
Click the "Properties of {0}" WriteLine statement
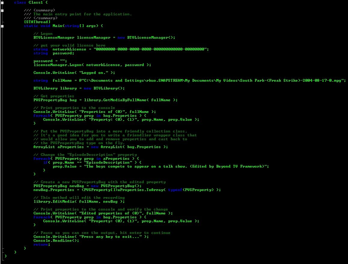(x=95, y=112)
